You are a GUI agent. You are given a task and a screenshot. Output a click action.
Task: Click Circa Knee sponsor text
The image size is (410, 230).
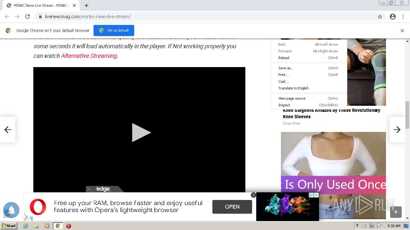pos(291,123)
